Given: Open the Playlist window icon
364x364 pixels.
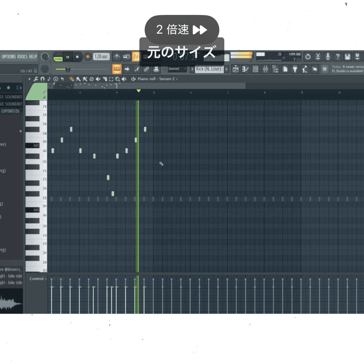Looking at the screenshot, I should 236,69.
